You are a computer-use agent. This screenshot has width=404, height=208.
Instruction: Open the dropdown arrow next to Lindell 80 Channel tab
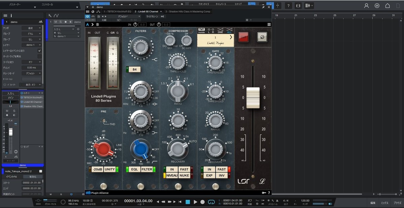161,11
